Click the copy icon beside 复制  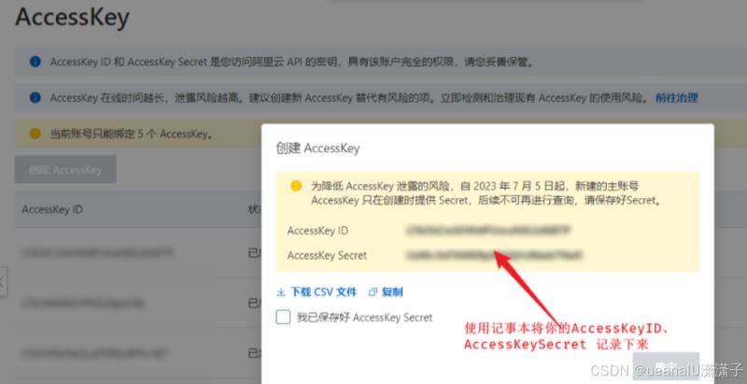pos(373,292)
